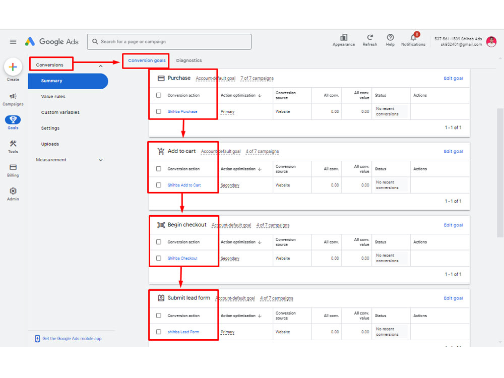Open the shihba Lead Form action
504x378 pixels.
[x=183, y=332]
